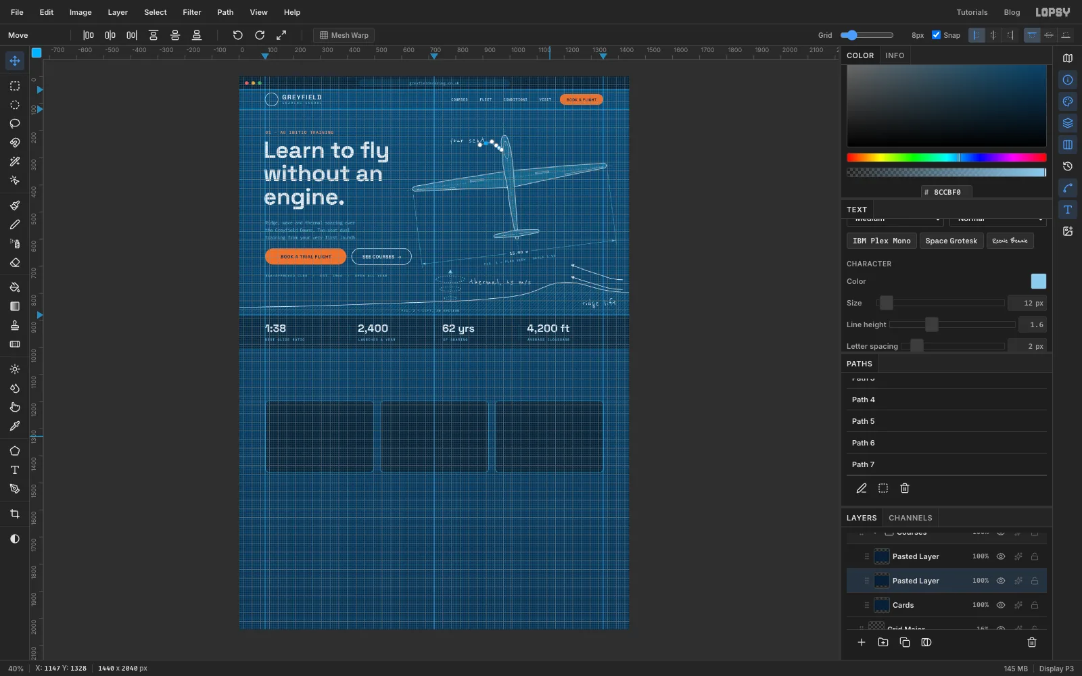Viewport: 1082px width, 676px height.
Task: Select Path 7 in Paths panel
Action: point(947,464)
